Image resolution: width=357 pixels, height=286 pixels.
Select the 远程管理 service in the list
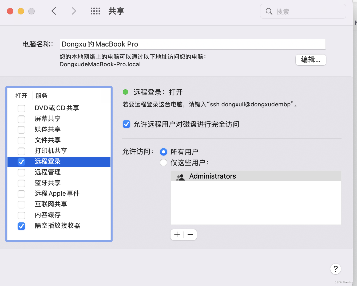[x=48, y=172]
